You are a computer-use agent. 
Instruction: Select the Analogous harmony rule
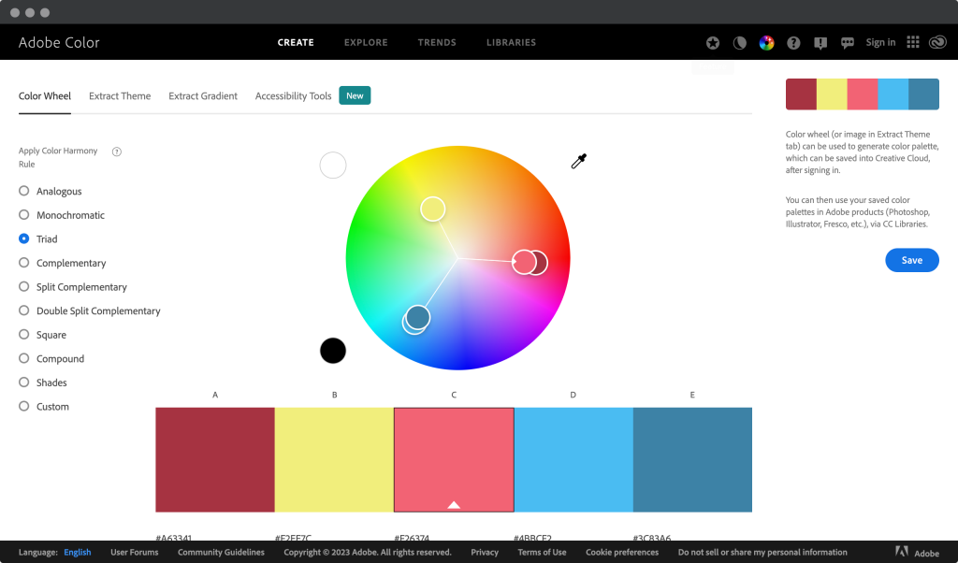[x=24, y=191]
